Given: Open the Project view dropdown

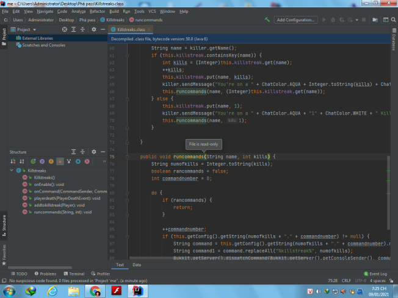Looking at the screenshot, I should pos(34,29).
